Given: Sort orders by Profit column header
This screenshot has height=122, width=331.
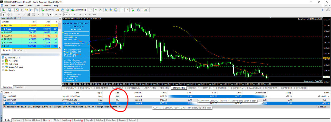Looking at the screenshot, I should pyautogui.click(x=326, y=93).
